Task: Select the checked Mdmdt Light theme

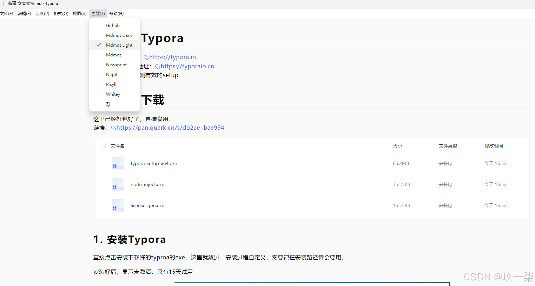Action: click(114, 45)
